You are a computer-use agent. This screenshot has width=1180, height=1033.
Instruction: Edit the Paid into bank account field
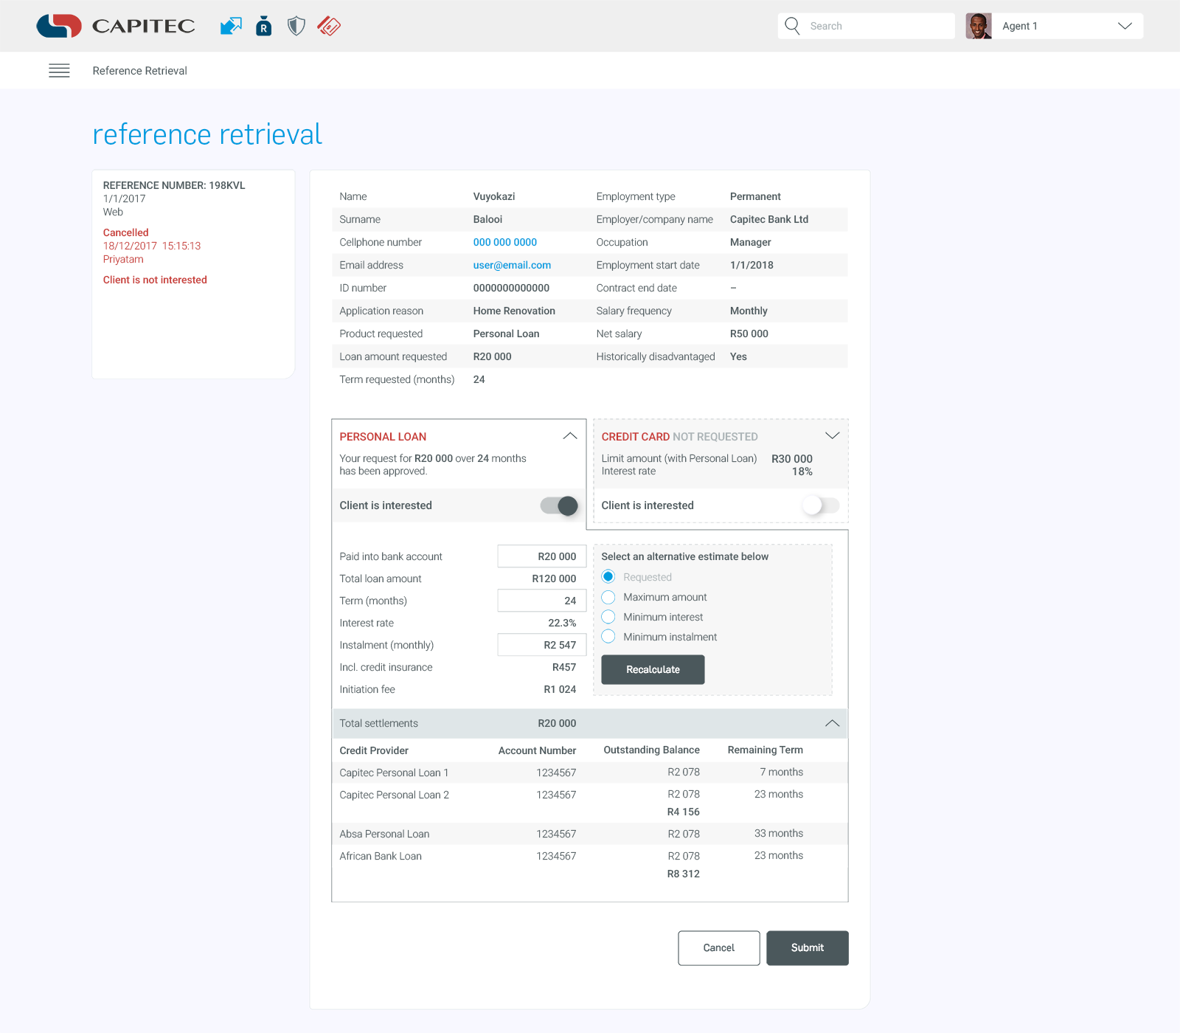coord(542,556)
